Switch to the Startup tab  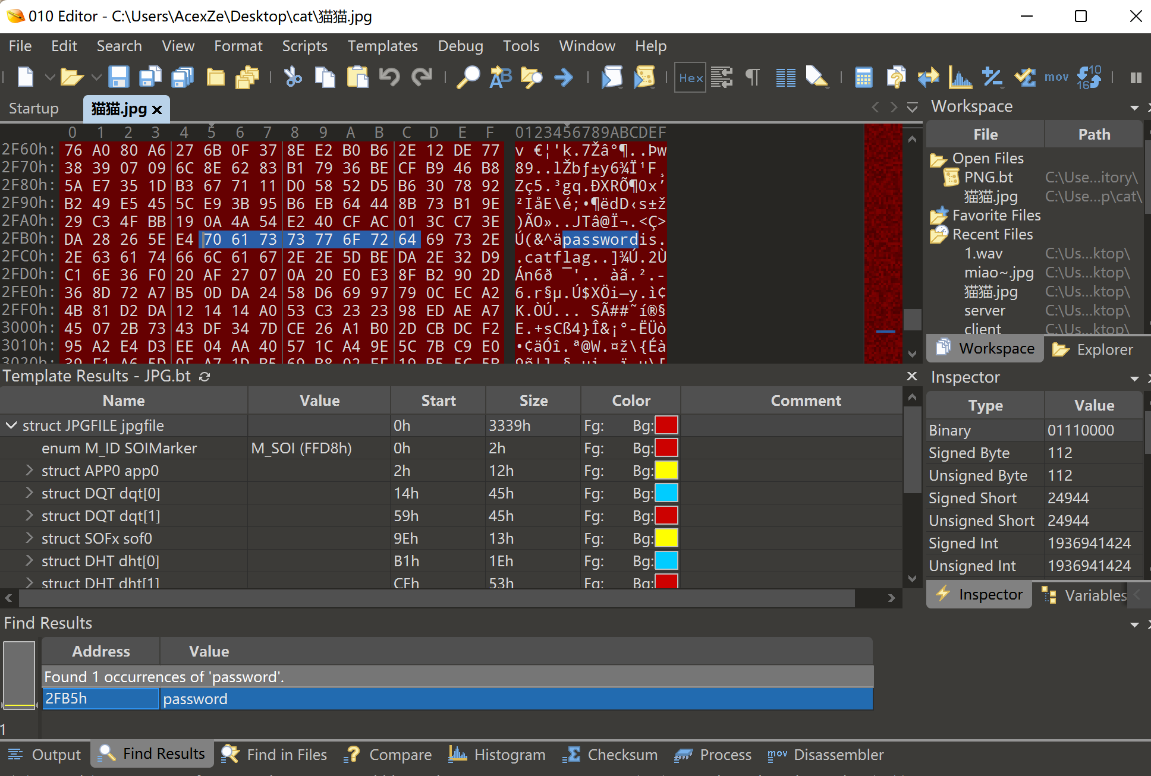click(x=34, y=108)
